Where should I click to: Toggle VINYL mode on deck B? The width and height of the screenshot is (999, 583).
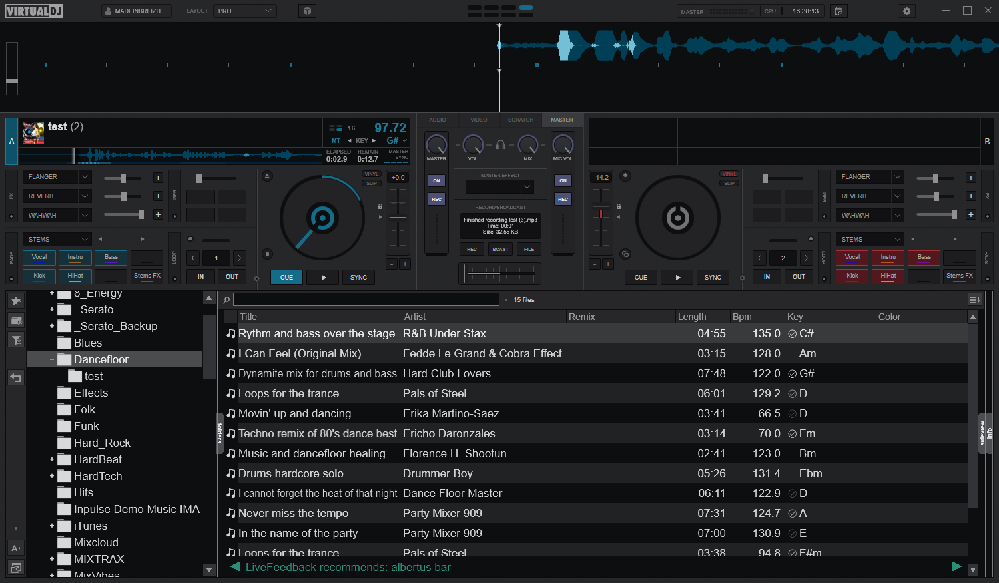pyautogui.click(x=729, y=174)
